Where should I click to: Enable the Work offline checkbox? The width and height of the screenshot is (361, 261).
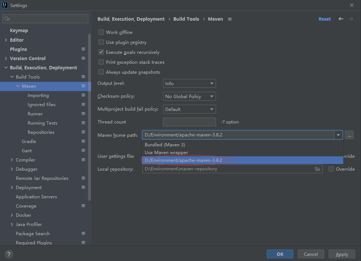(x=101, y=32)
